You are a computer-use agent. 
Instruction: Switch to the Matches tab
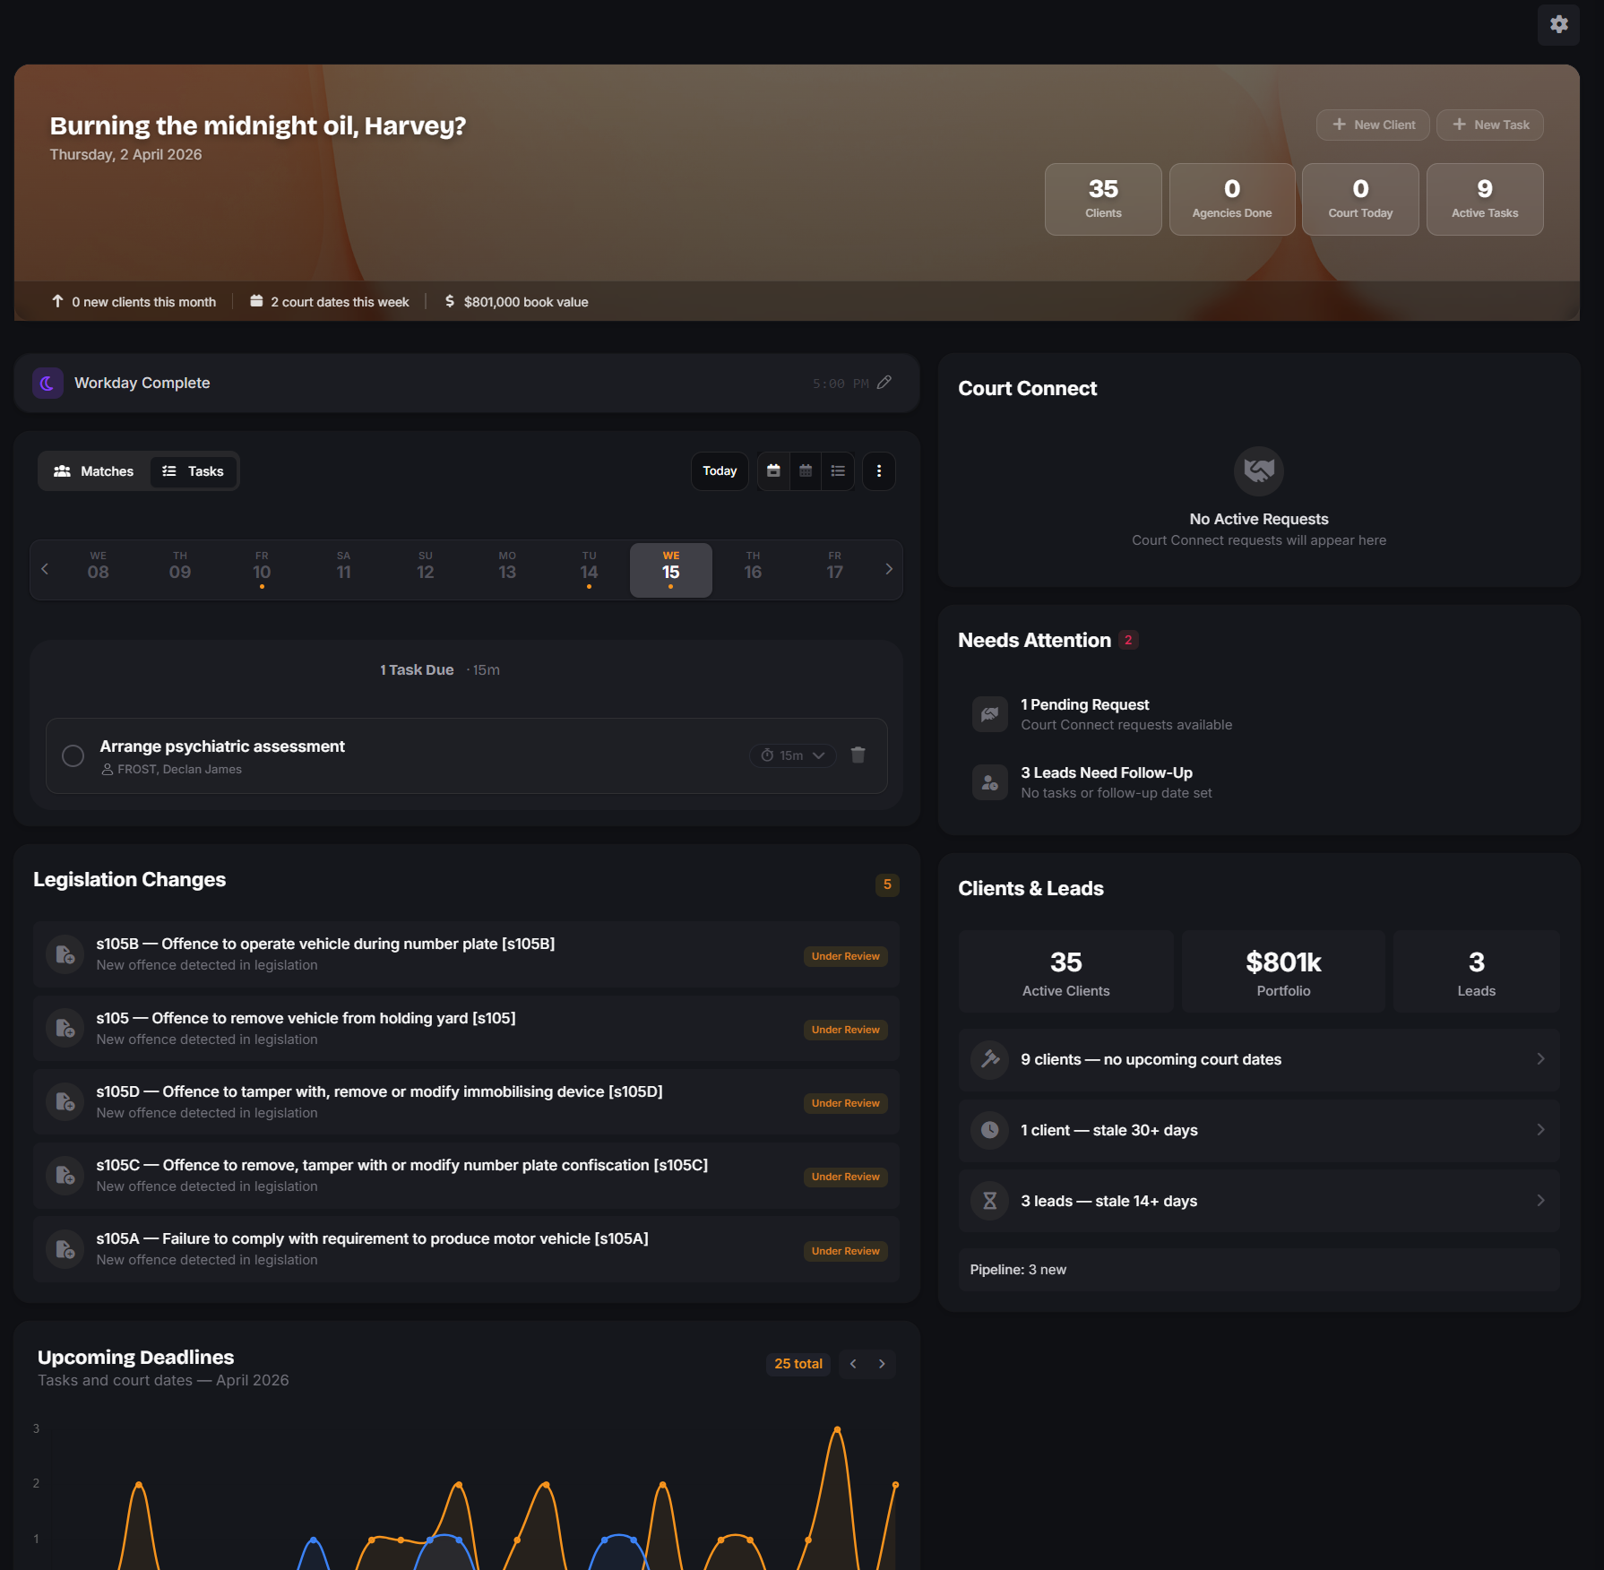pos(94,471)
